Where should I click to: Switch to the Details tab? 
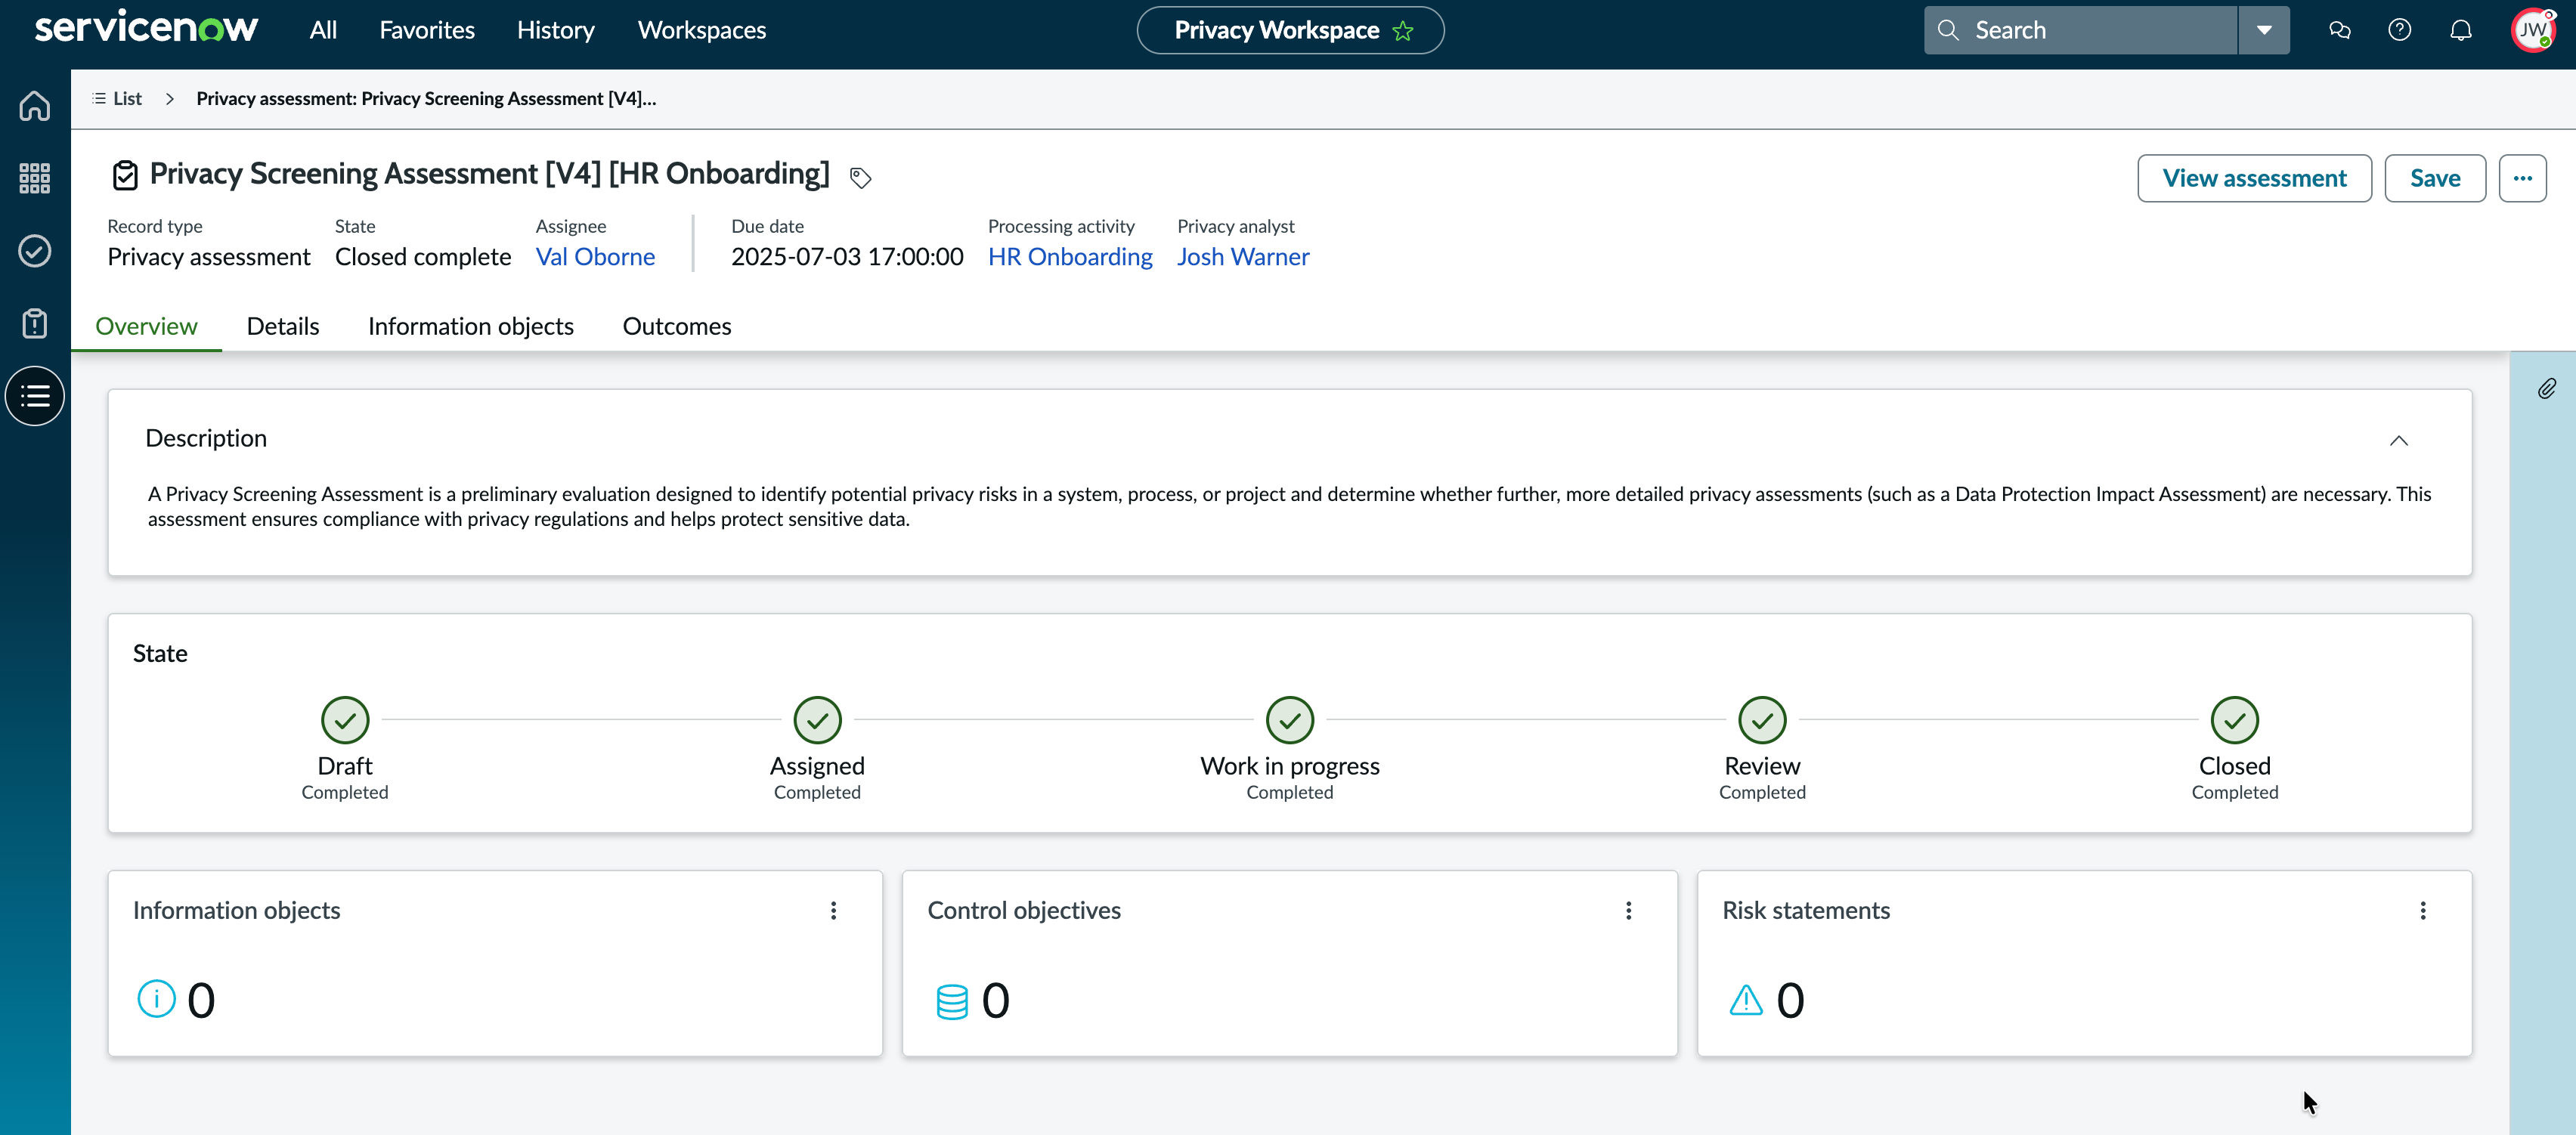[x=283, y=326]
